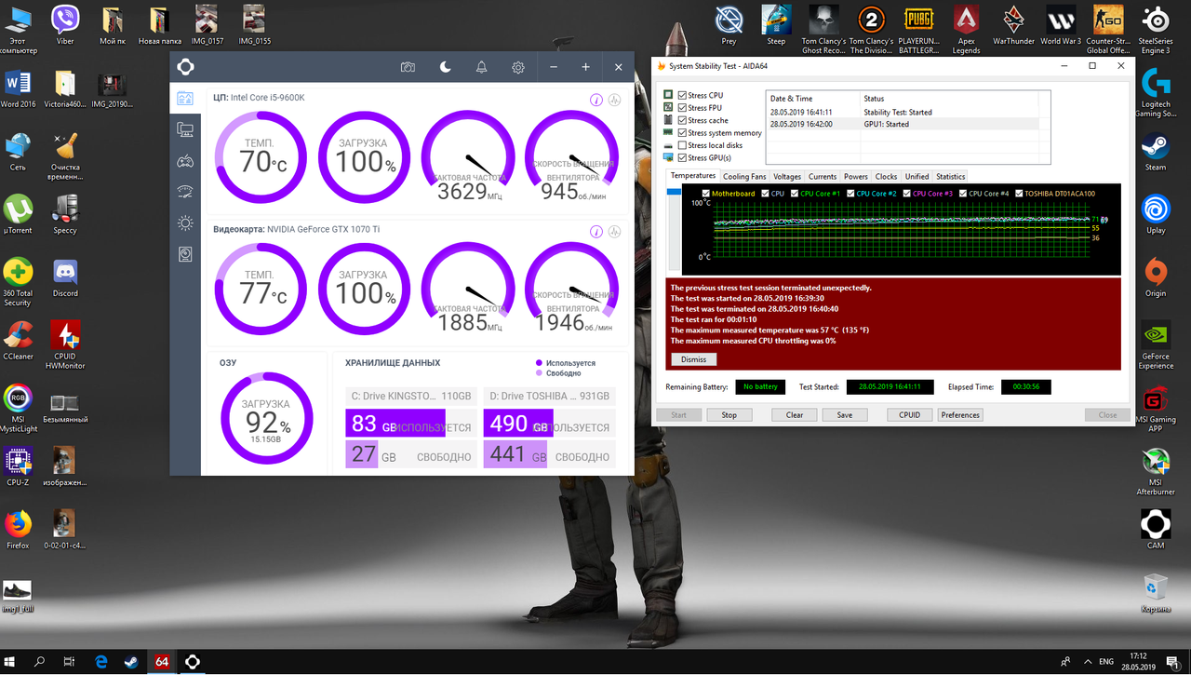Stop the AIDA64 stability test
The height and width of the screenshot is (688, 1191).
click(729, 415)
